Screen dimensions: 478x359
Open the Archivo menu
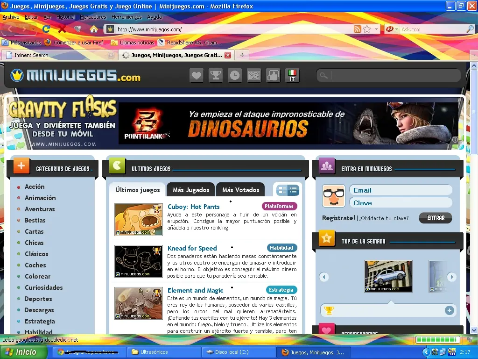pyautogui.click(x=11, y=17)
